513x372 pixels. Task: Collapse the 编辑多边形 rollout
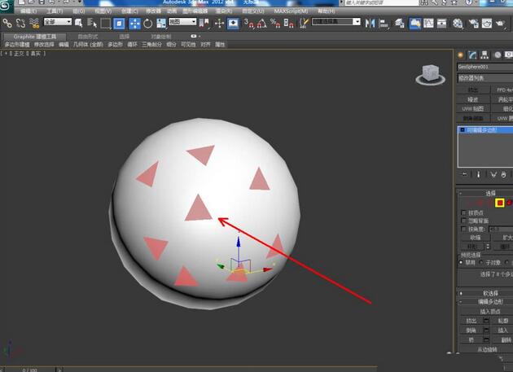tap(489, 302)
